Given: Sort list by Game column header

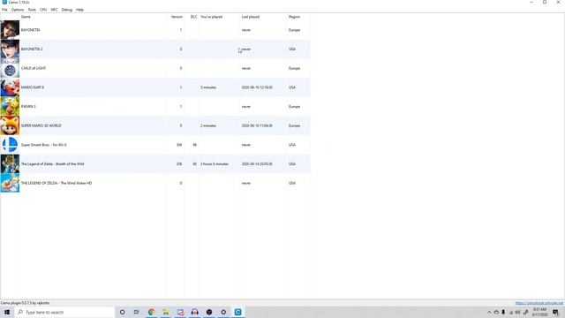Looking at the screenshot, I should point(26,17).
